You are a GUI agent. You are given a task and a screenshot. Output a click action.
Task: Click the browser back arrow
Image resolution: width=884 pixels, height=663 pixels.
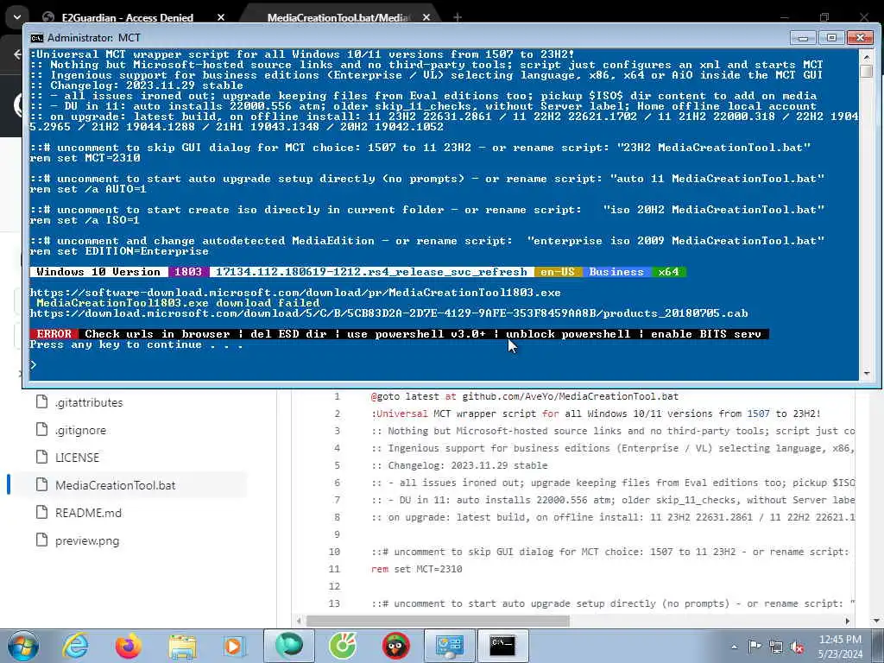point(17,54)
